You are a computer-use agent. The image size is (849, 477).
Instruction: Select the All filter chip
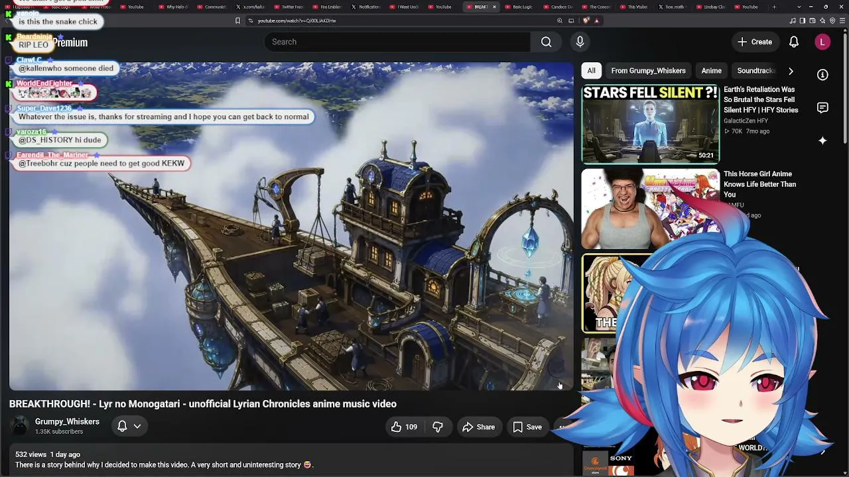point(591,71)
